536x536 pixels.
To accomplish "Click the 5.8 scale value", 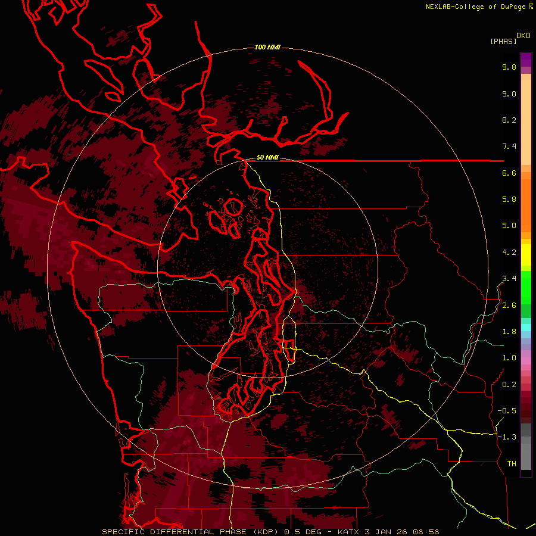I will (x=509, y=200).
